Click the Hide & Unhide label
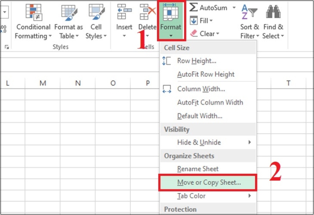314x215 pixels. click(x=199, y=142)
